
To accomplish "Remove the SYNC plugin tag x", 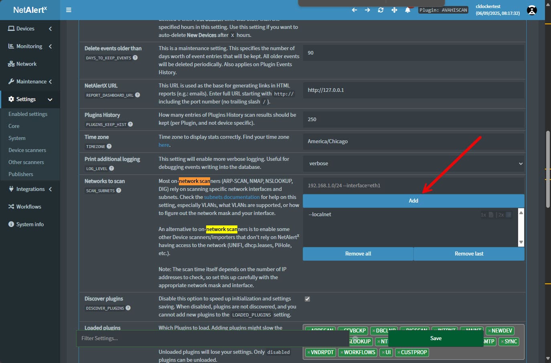I will [x=502, y=342].
